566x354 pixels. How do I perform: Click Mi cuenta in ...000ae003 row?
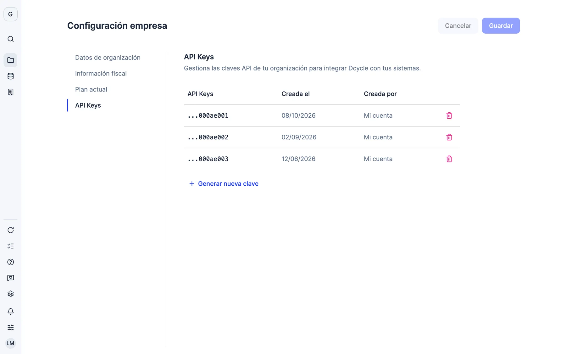[378, 159]
